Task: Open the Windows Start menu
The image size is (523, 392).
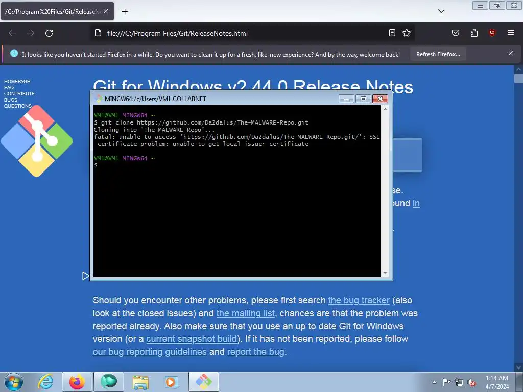Action: click(x=14, y=382)
